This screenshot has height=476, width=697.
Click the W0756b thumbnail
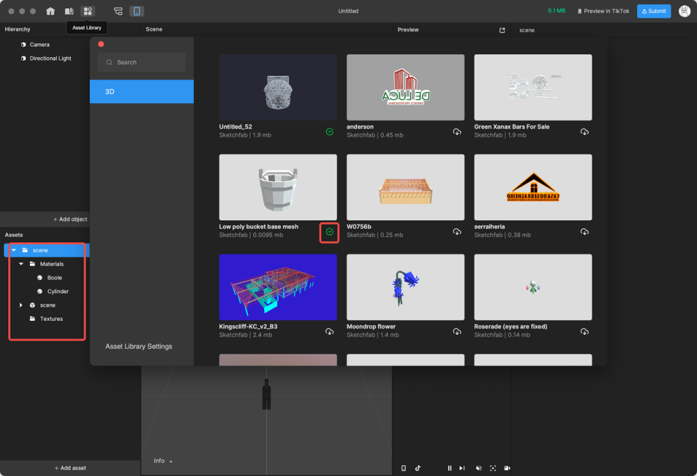[x=406, y=188]
